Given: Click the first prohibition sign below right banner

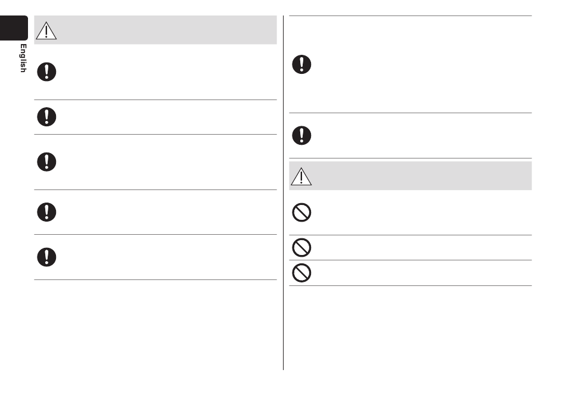Looking at the screenshot, I should (x=301, y=212).
